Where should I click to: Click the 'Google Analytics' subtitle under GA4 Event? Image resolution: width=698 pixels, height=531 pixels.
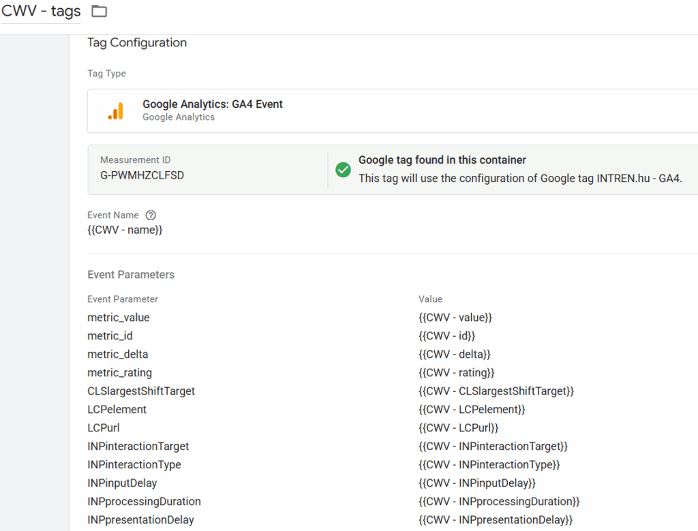click(179, 117)
